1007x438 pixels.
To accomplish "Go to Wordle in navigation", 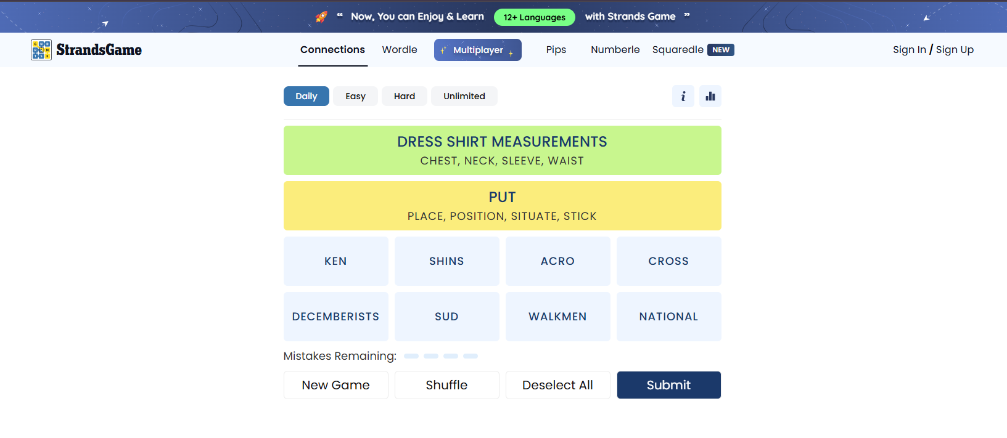I will (x=400, y=50).
